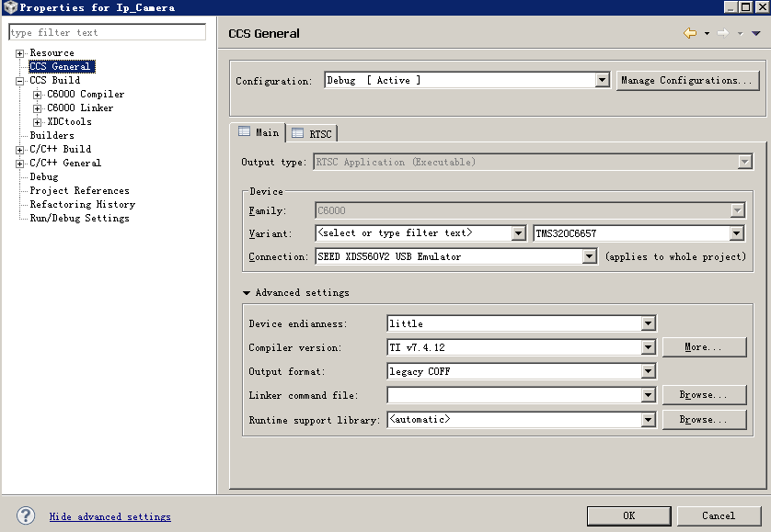771x532 pixels.
Task: Open the Compiler version dropdown
Action: [648, 347]
